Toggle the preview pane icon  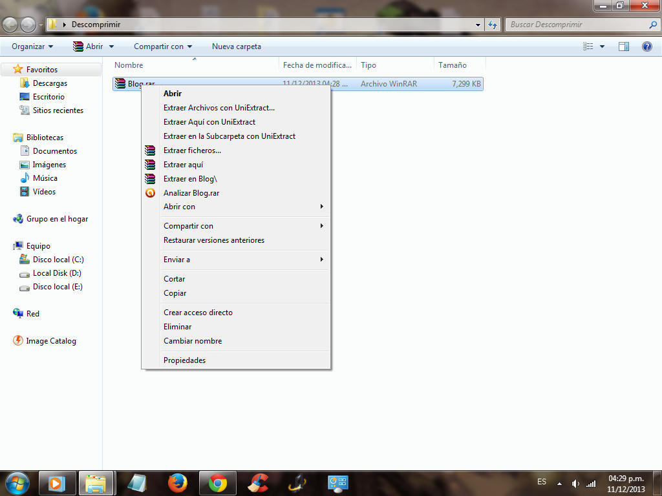click(x=624, y=46)
